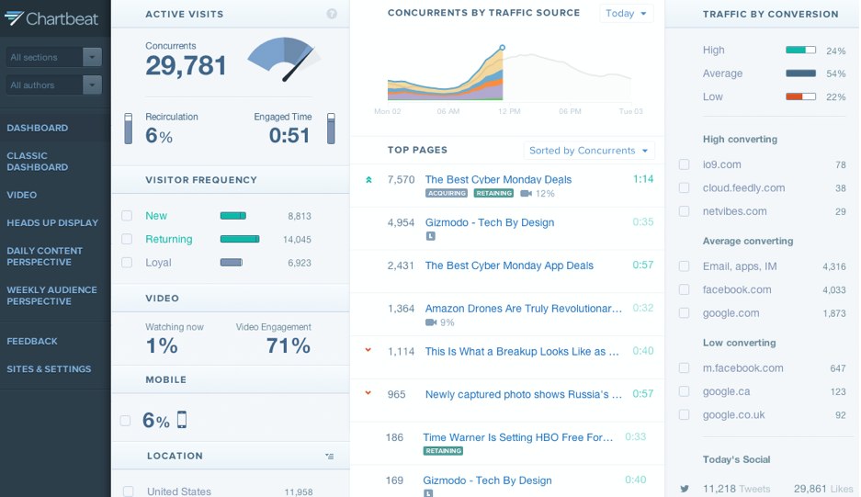This screenshot has height=497, width=861.
Task: Open Weekly Audience Perspective
Action: [51, 296]
